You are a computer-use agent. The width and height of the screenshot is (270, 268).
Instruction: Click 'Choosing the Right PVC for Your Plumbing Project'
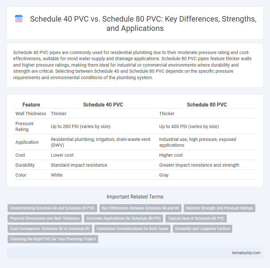point(52,239)
